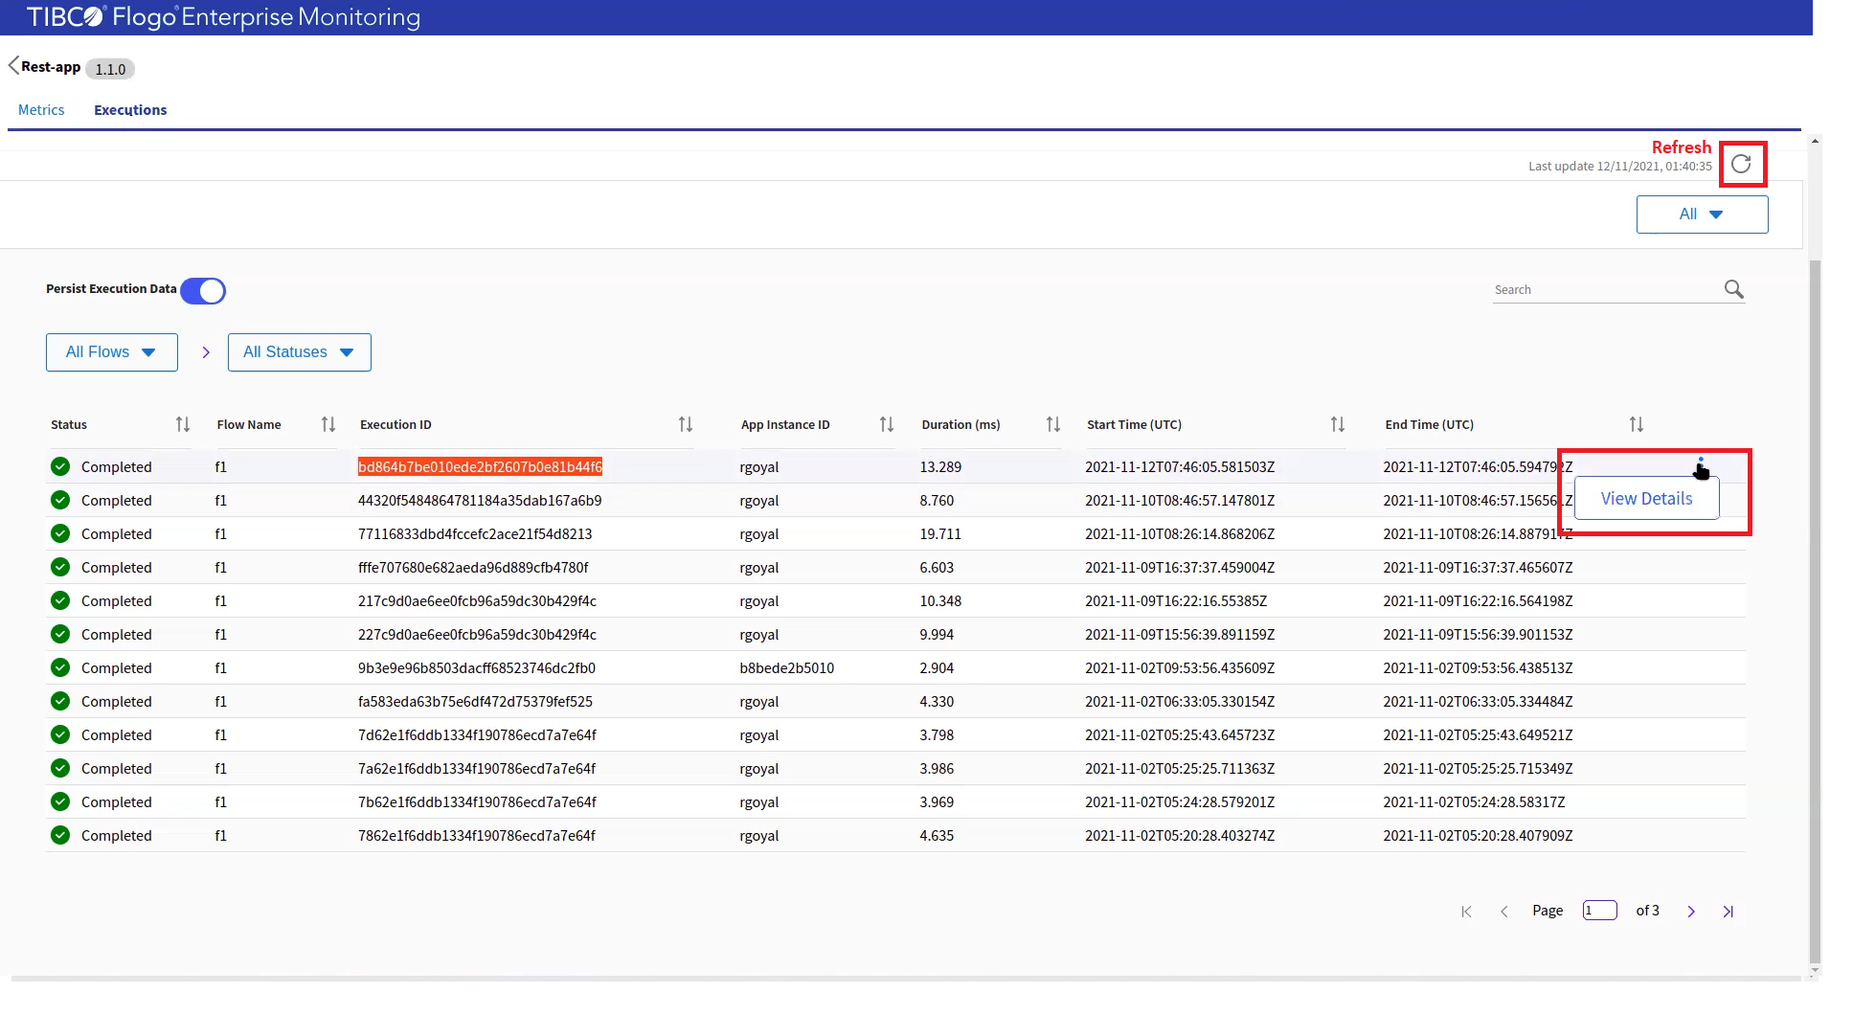Sort by Duration (ms) column arrows

coord(1053,424)
